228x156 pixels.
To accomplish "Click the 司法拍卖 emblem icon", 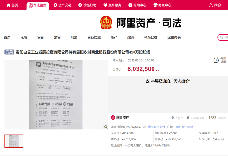I will coord(31,5).
